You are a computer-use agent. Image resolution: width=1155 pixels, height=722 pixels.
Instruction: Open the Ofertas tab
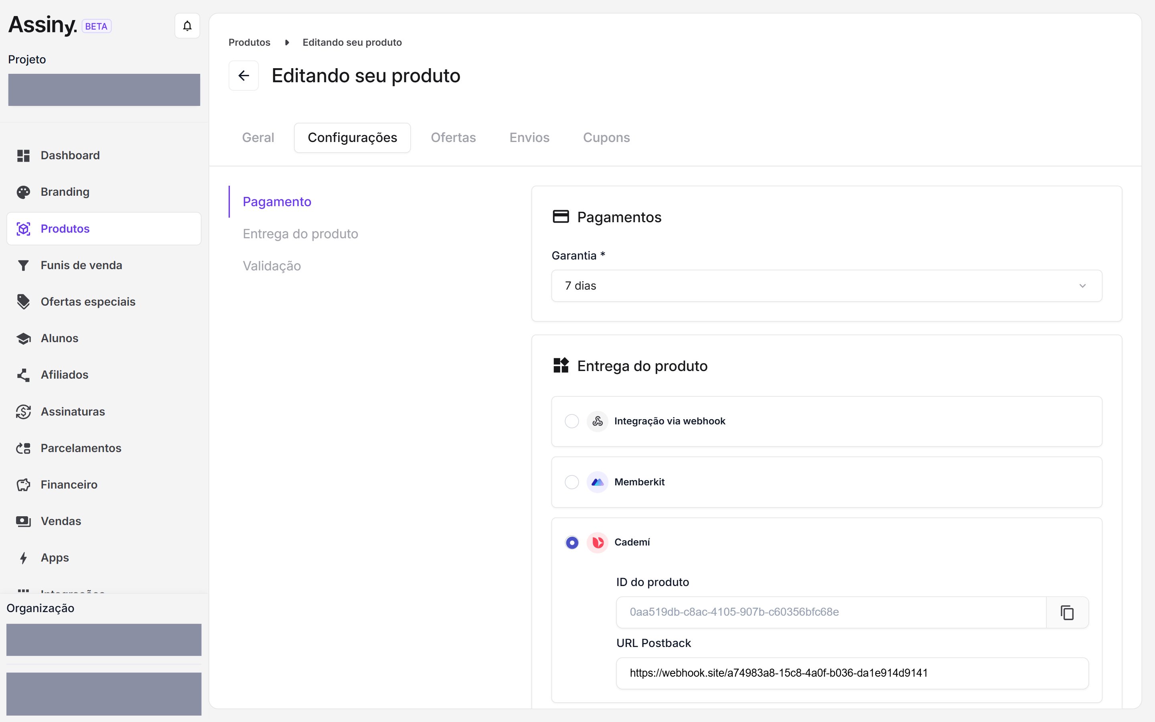click(454, 138)
